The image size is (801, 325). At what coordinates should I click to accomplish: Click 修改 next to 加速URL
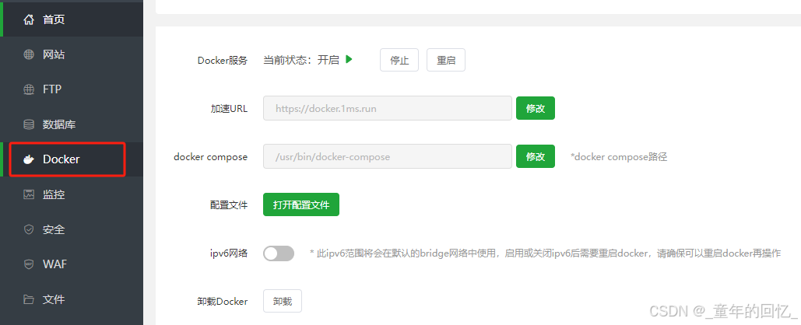(536, 108)
